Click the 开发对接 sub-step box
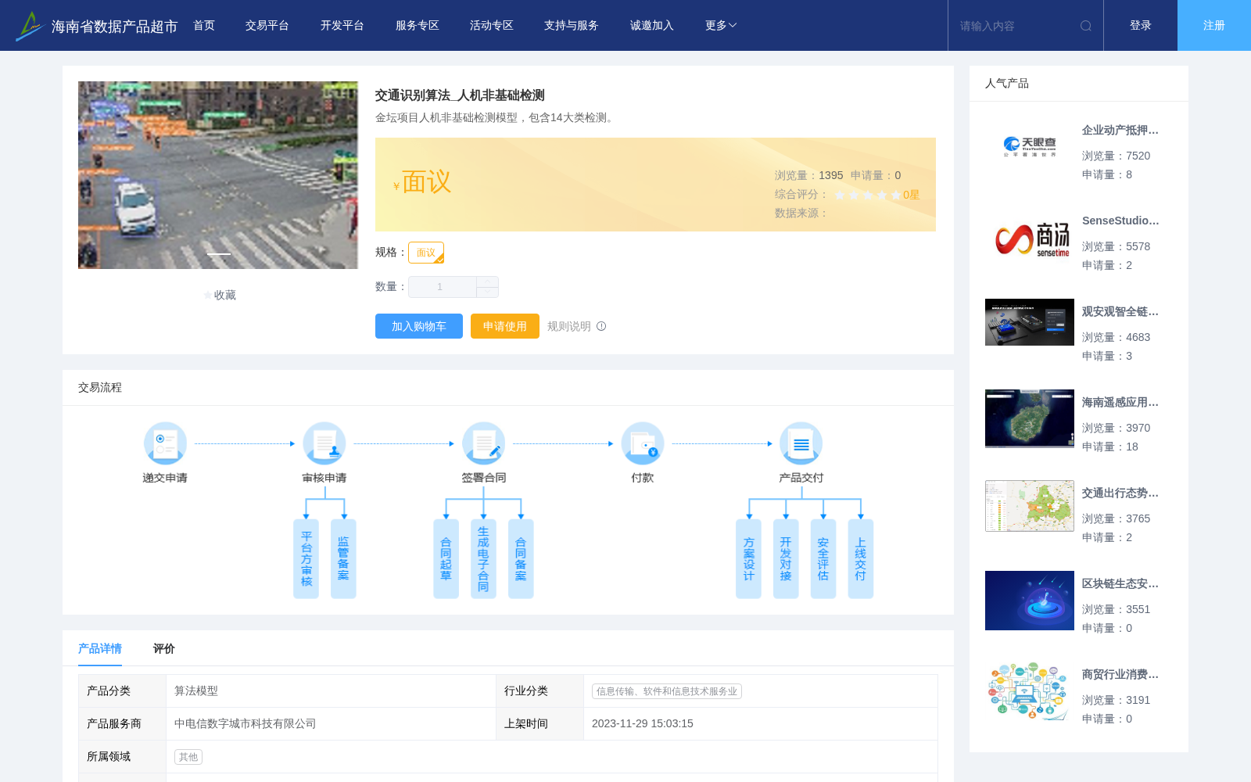Screen dimensions: 1251x782 click(x=786, y=559)
